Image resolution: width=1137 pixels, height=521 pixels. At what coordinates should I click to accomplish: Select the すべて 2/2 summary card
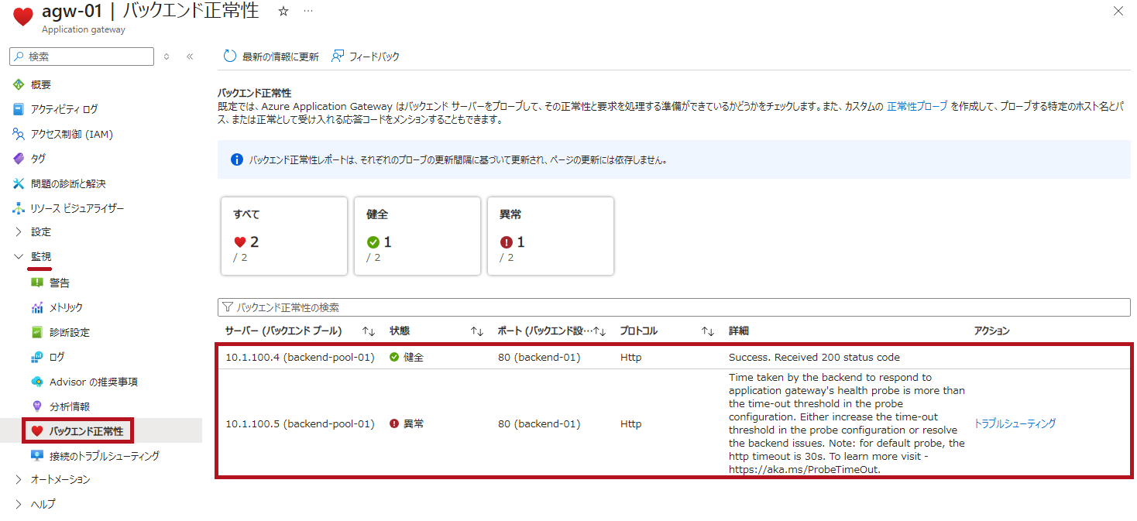coord(284,235)
